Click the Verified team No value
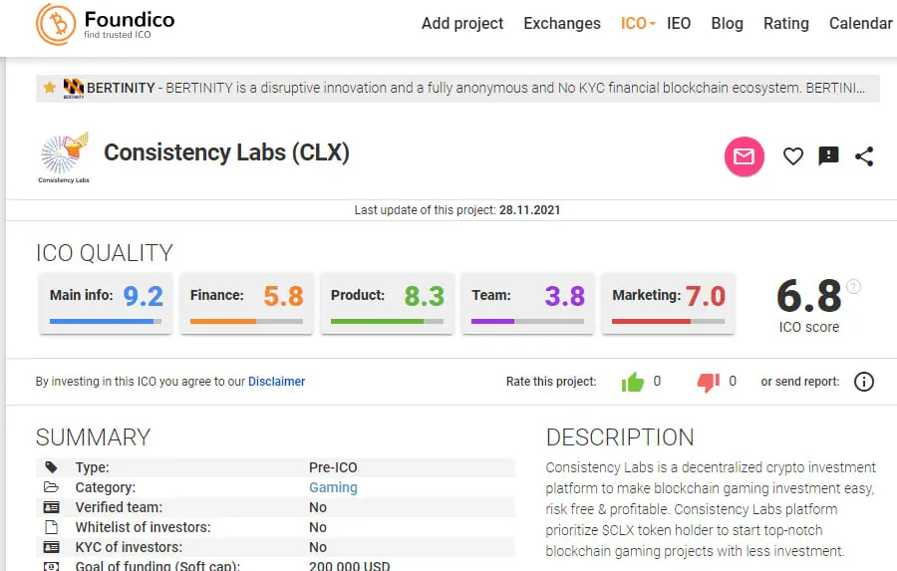 tap(318, 507)
